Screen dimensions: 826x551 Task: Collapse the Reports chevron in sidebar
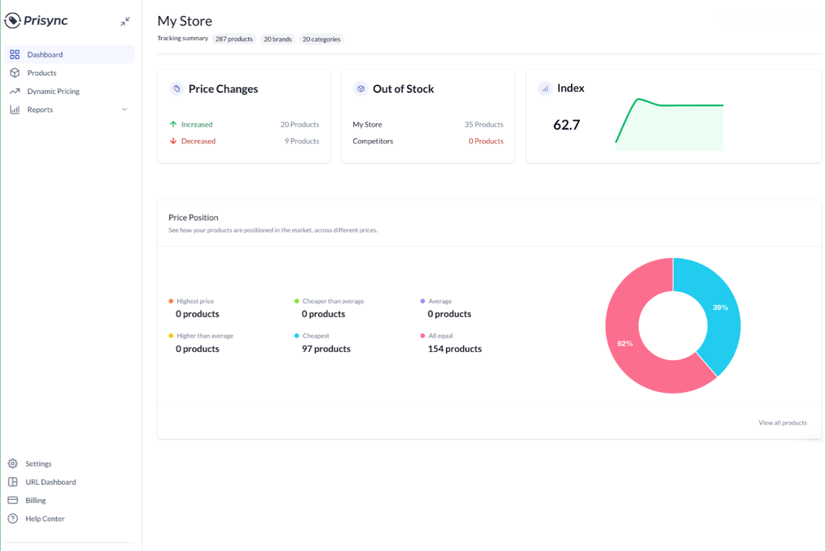[124, 109]
